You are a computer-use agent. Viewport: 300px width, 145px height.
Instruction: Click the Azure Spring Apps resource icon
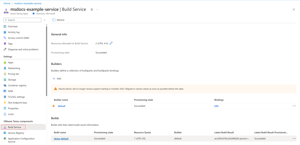pos(6,11)
